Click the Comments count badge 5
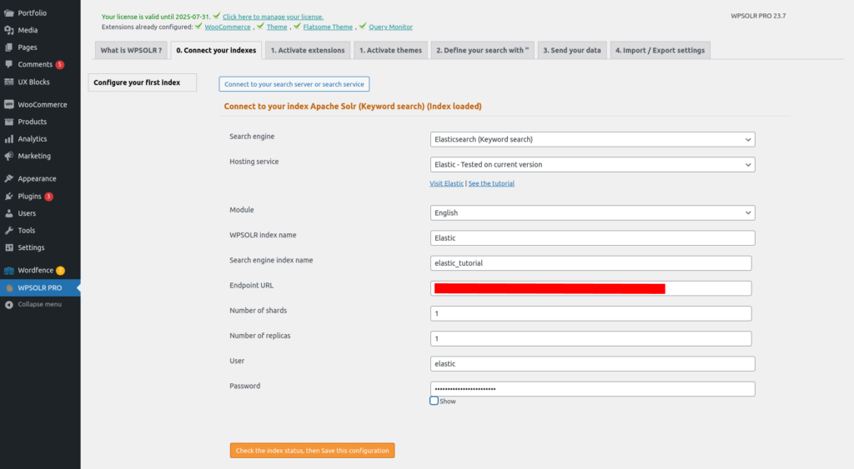The image size is (854, 469). coord(60,65)
